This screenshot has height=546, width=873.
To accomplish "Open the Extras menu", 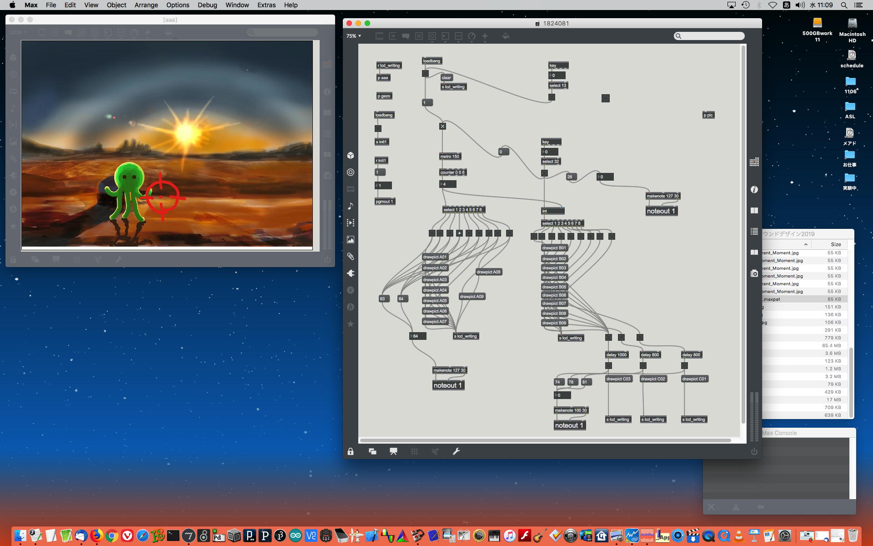I will (x=266, y=5).
